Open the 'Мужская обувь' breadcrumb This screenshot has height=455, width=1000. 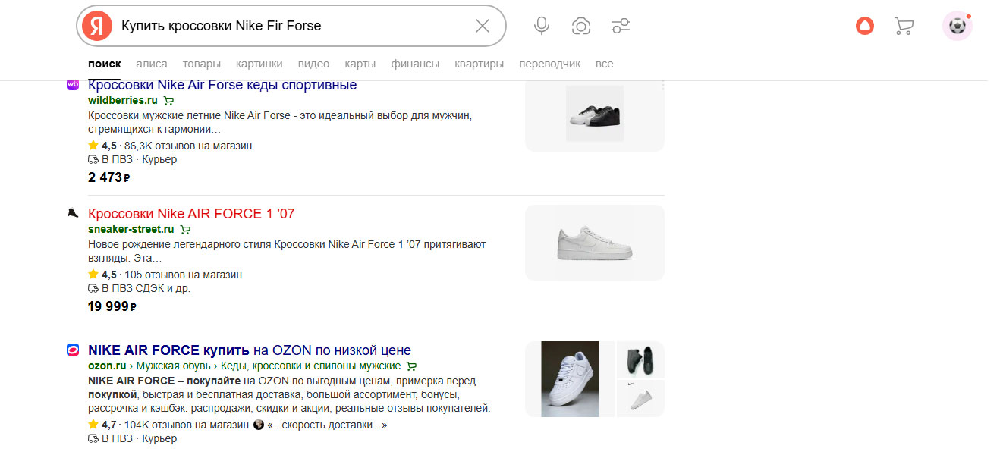(172, 366)
